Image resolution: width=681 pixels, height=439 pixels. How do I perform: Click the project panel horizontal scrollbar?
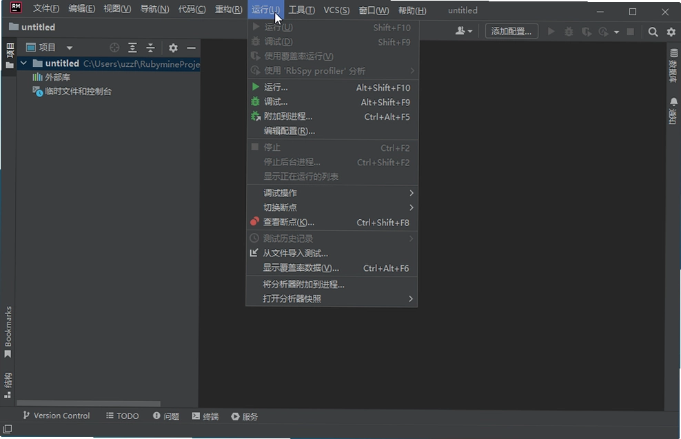click(x=88, y=403)
